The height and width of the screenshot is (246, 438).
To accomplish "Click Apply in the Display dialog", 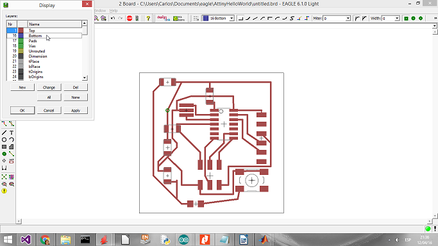I will coord(76,110).
